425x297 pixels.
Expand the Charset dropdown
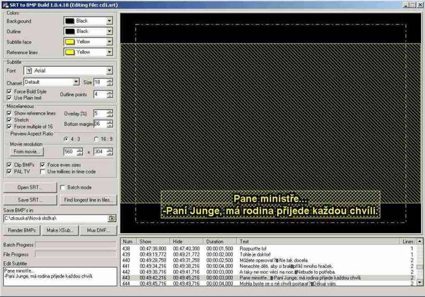pos(76,82)
